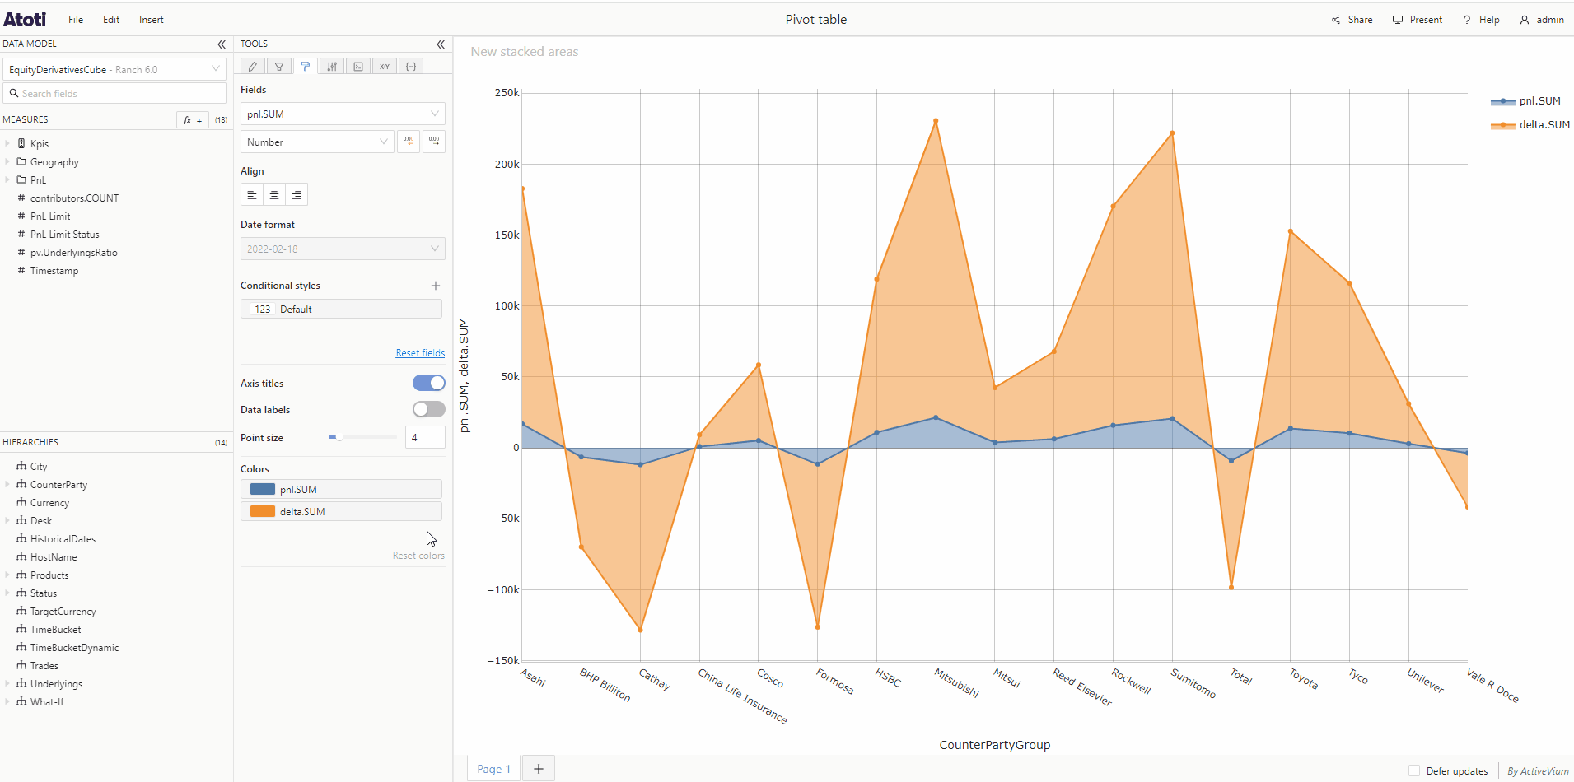Open the File menu
This screenshot has width=1574, height=782.
76,20
